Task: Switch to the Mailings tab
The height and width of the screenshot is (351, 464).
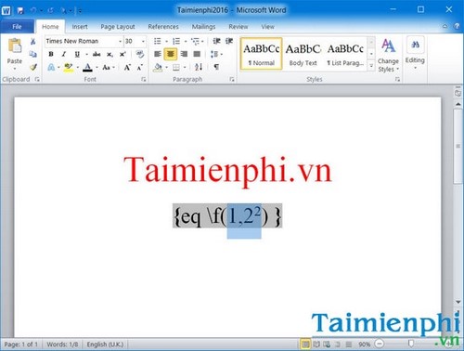Action: point(203,27)
